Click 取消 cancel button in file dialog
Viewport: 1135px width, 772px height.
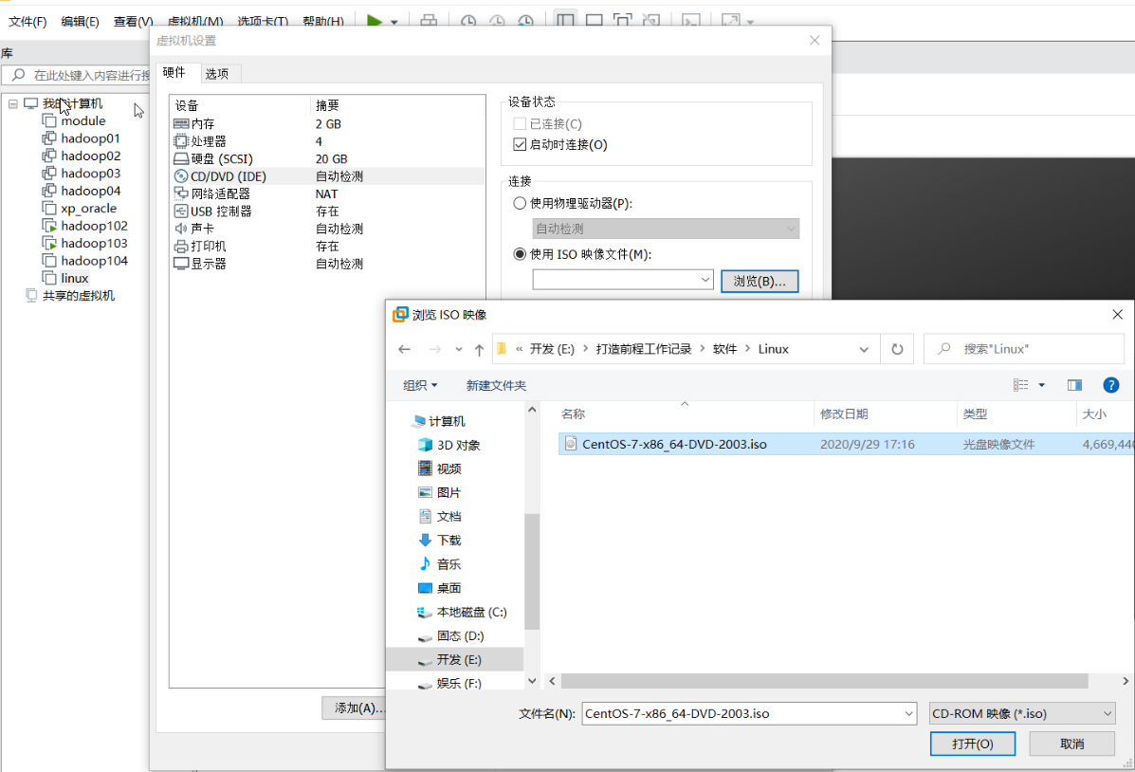(x=1071, y=744)
